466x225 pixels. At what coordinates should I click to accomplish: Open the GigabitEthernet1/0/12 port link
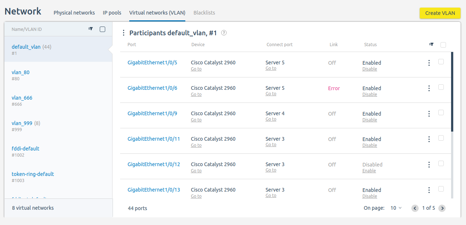pyautogui.click(x=154, y=164)
